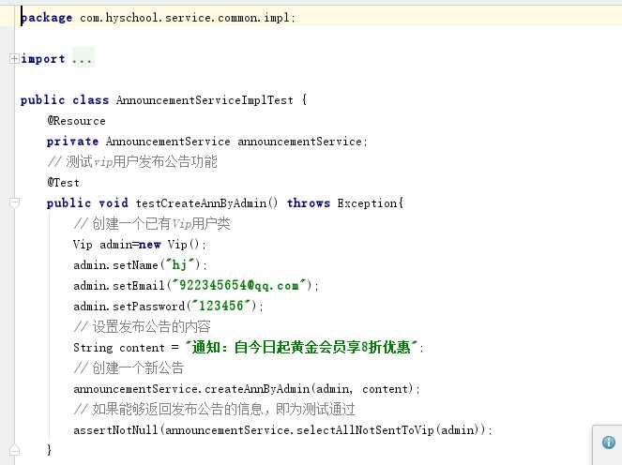Click the package keyword on first line
Viewport: 622px width, 465px height.
click(x=46, y=18)
